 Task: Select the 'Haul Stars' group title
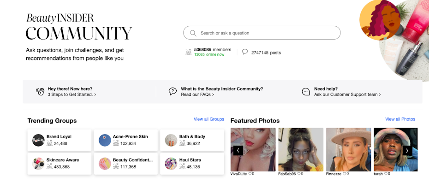pyautogui.click(x=190, y=160)
